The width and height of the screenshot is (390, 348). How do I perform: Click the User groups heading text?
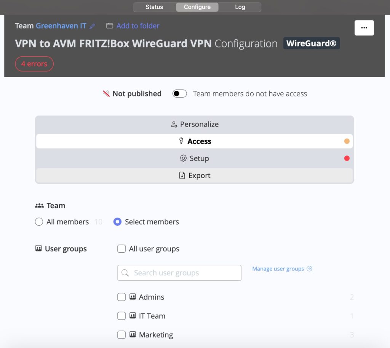click(x=66, y=248)
